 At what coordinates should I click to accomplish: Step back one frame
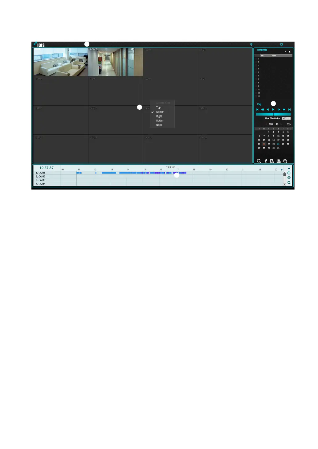click(x=268, y=110)
